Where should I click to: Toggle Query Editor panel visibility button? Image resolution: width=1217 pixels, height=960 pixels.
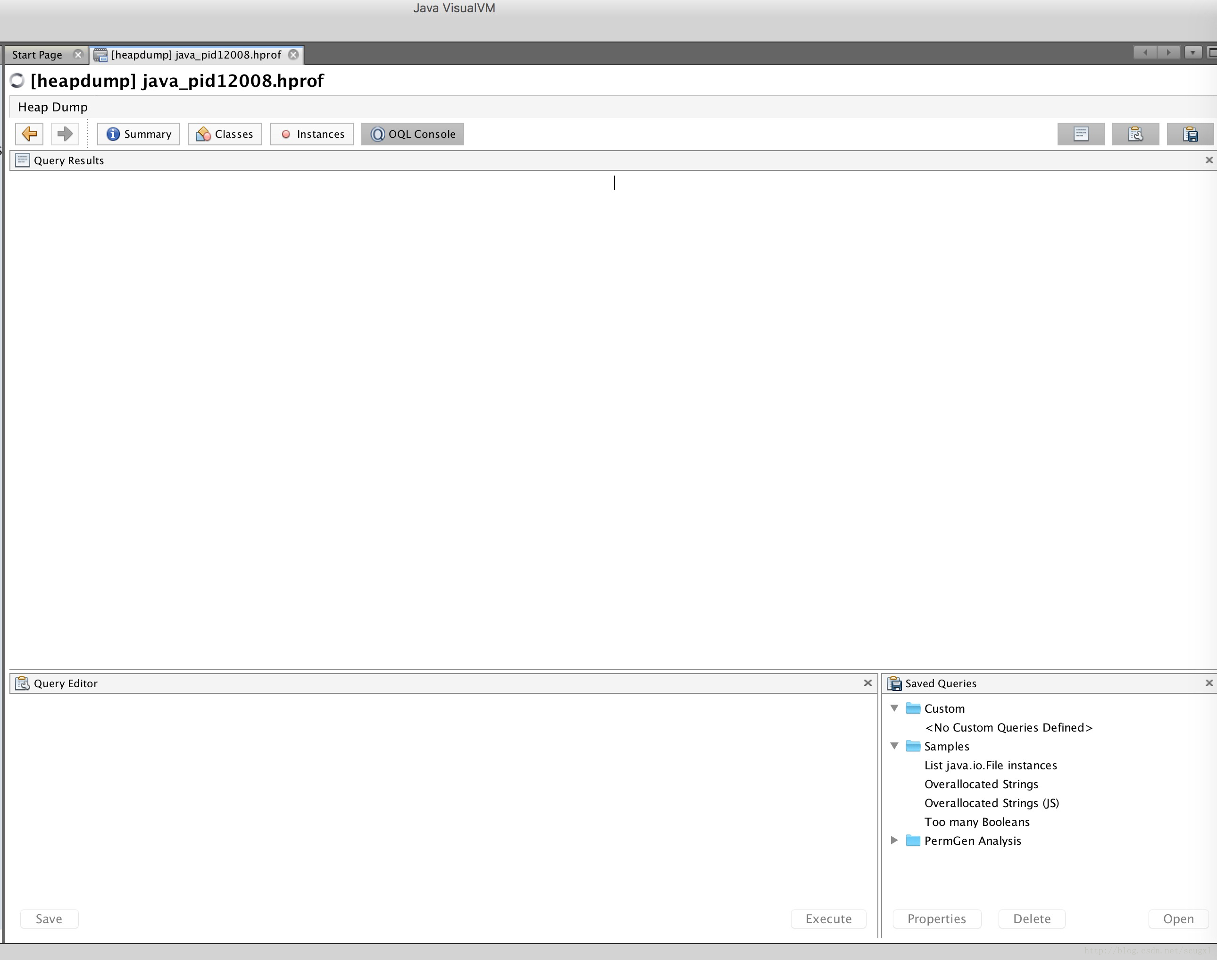[1135, 134]
